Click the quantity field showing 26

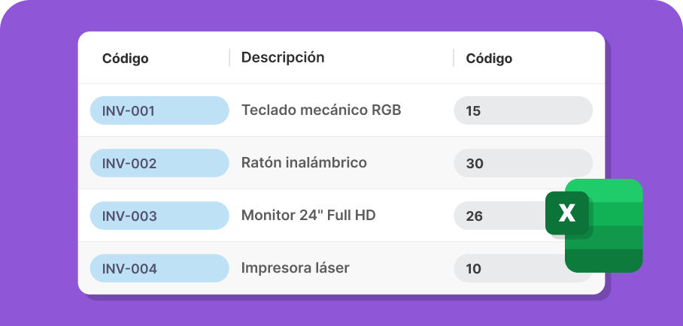click(x=499, y=216)
